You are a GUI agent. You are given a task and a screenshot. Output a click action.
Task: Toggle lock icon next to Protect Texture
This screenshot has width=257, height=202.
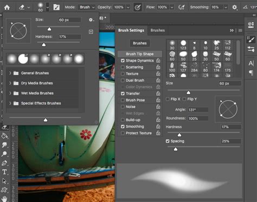click(x=158, y=133)
